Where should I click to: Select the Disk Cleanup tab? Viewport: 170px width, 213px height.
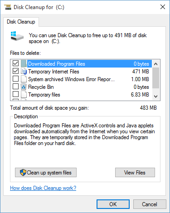click(x=21, y=22)
